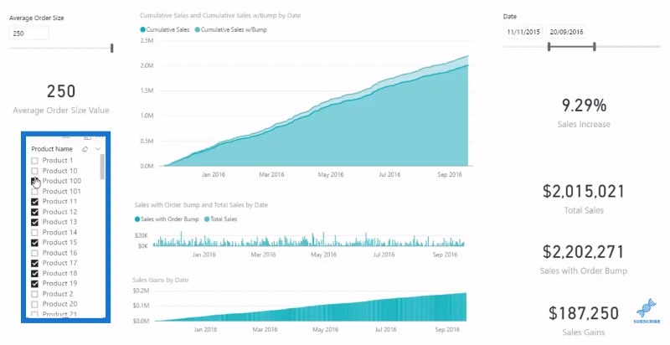
Task: Open the start date 11/11/2015 field
Action: [523, 32]
